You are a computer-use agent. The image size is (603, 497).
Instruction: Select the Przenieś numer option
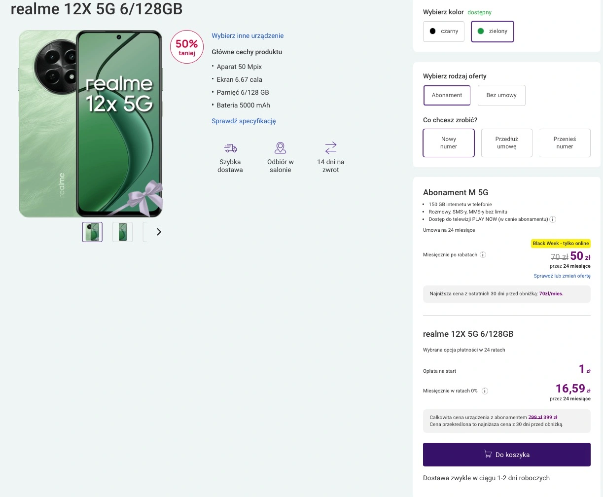(565, 143)
